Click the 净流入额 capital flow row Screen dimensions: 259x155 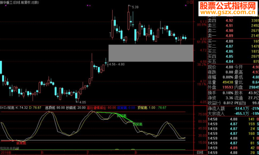[x=233, y=108]
